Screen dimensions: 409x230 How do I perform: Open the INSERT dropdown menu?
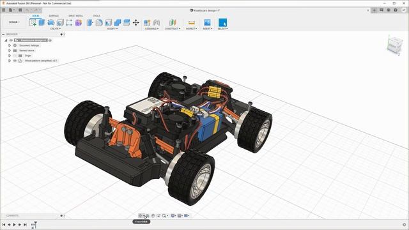pos(208,29)
